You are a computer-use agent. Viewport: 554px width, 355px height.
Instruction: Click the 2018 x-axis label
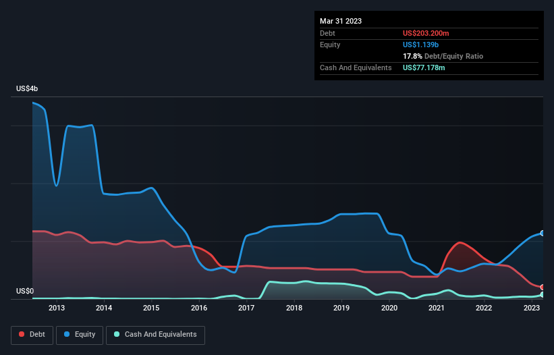[x=294, y=308]
